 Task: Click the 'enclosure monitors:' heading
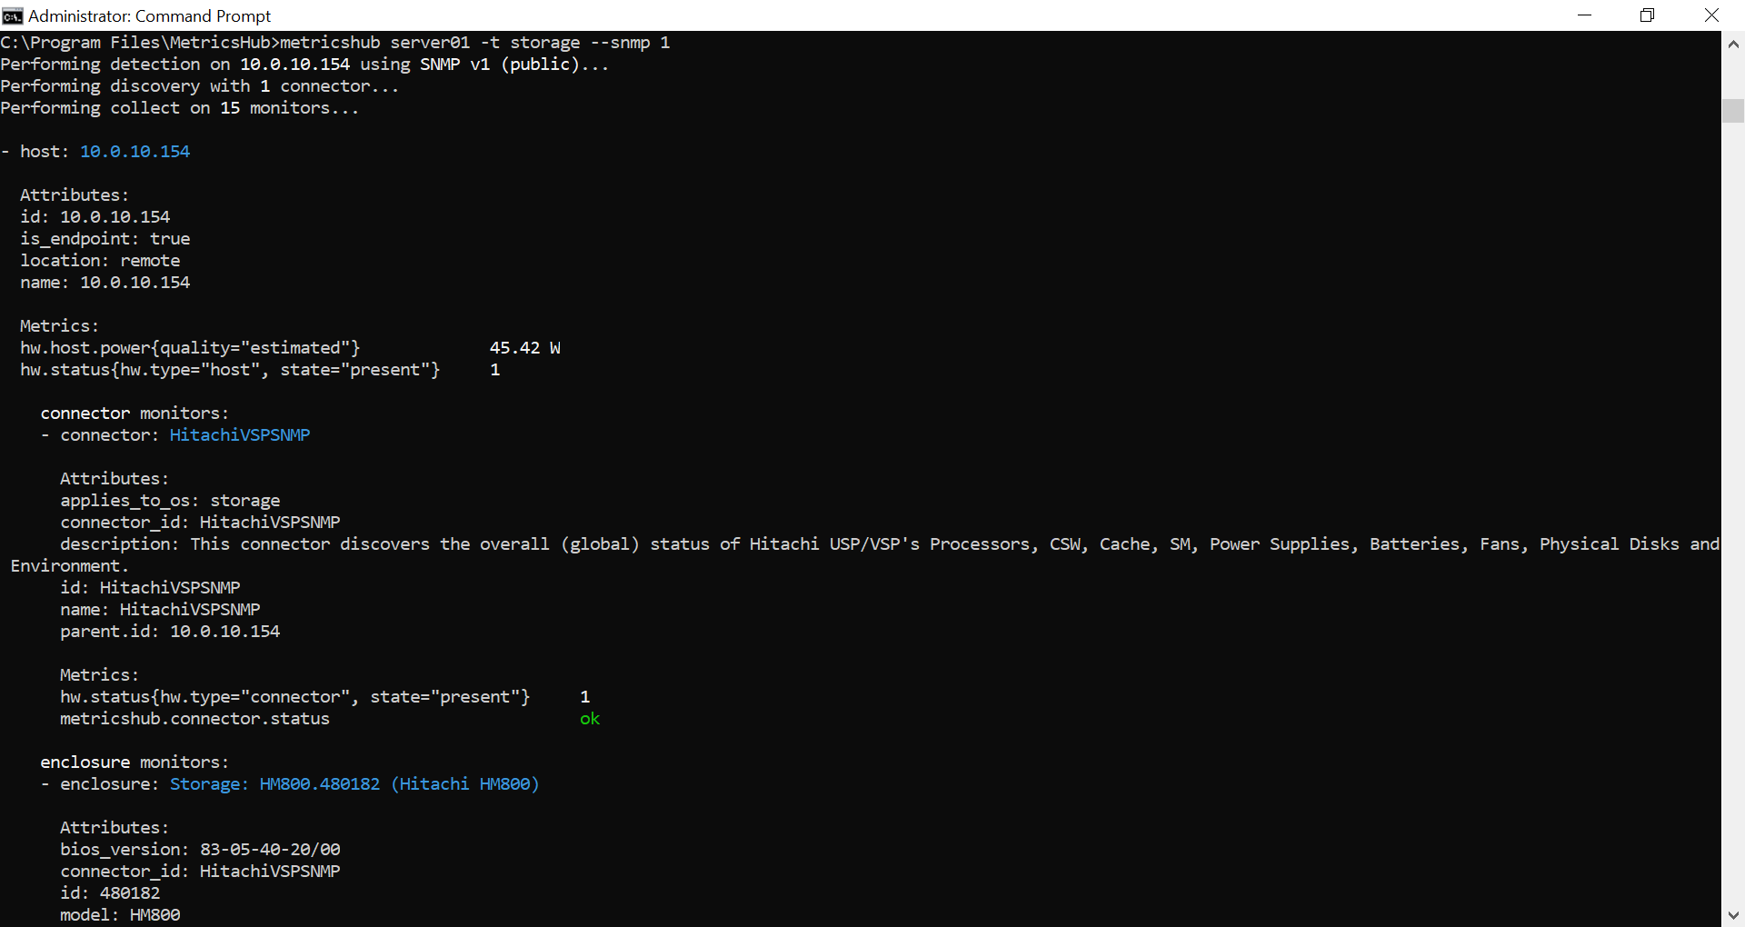click(x=135, y=763)
